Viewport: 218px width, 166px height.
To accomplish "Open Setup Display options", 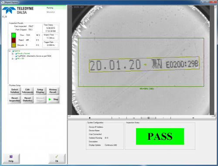I will coord(40,91).
